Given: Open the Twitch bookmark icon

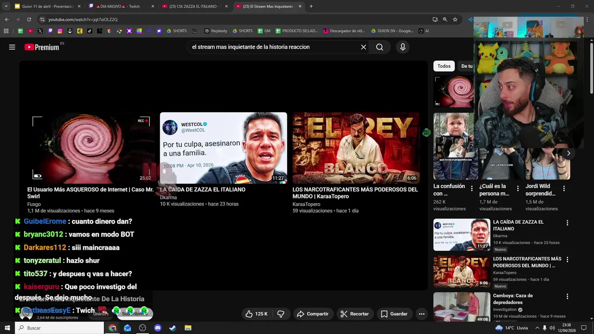Looking at the screenshot, I should pyautogui.click(x=50, y=31).
